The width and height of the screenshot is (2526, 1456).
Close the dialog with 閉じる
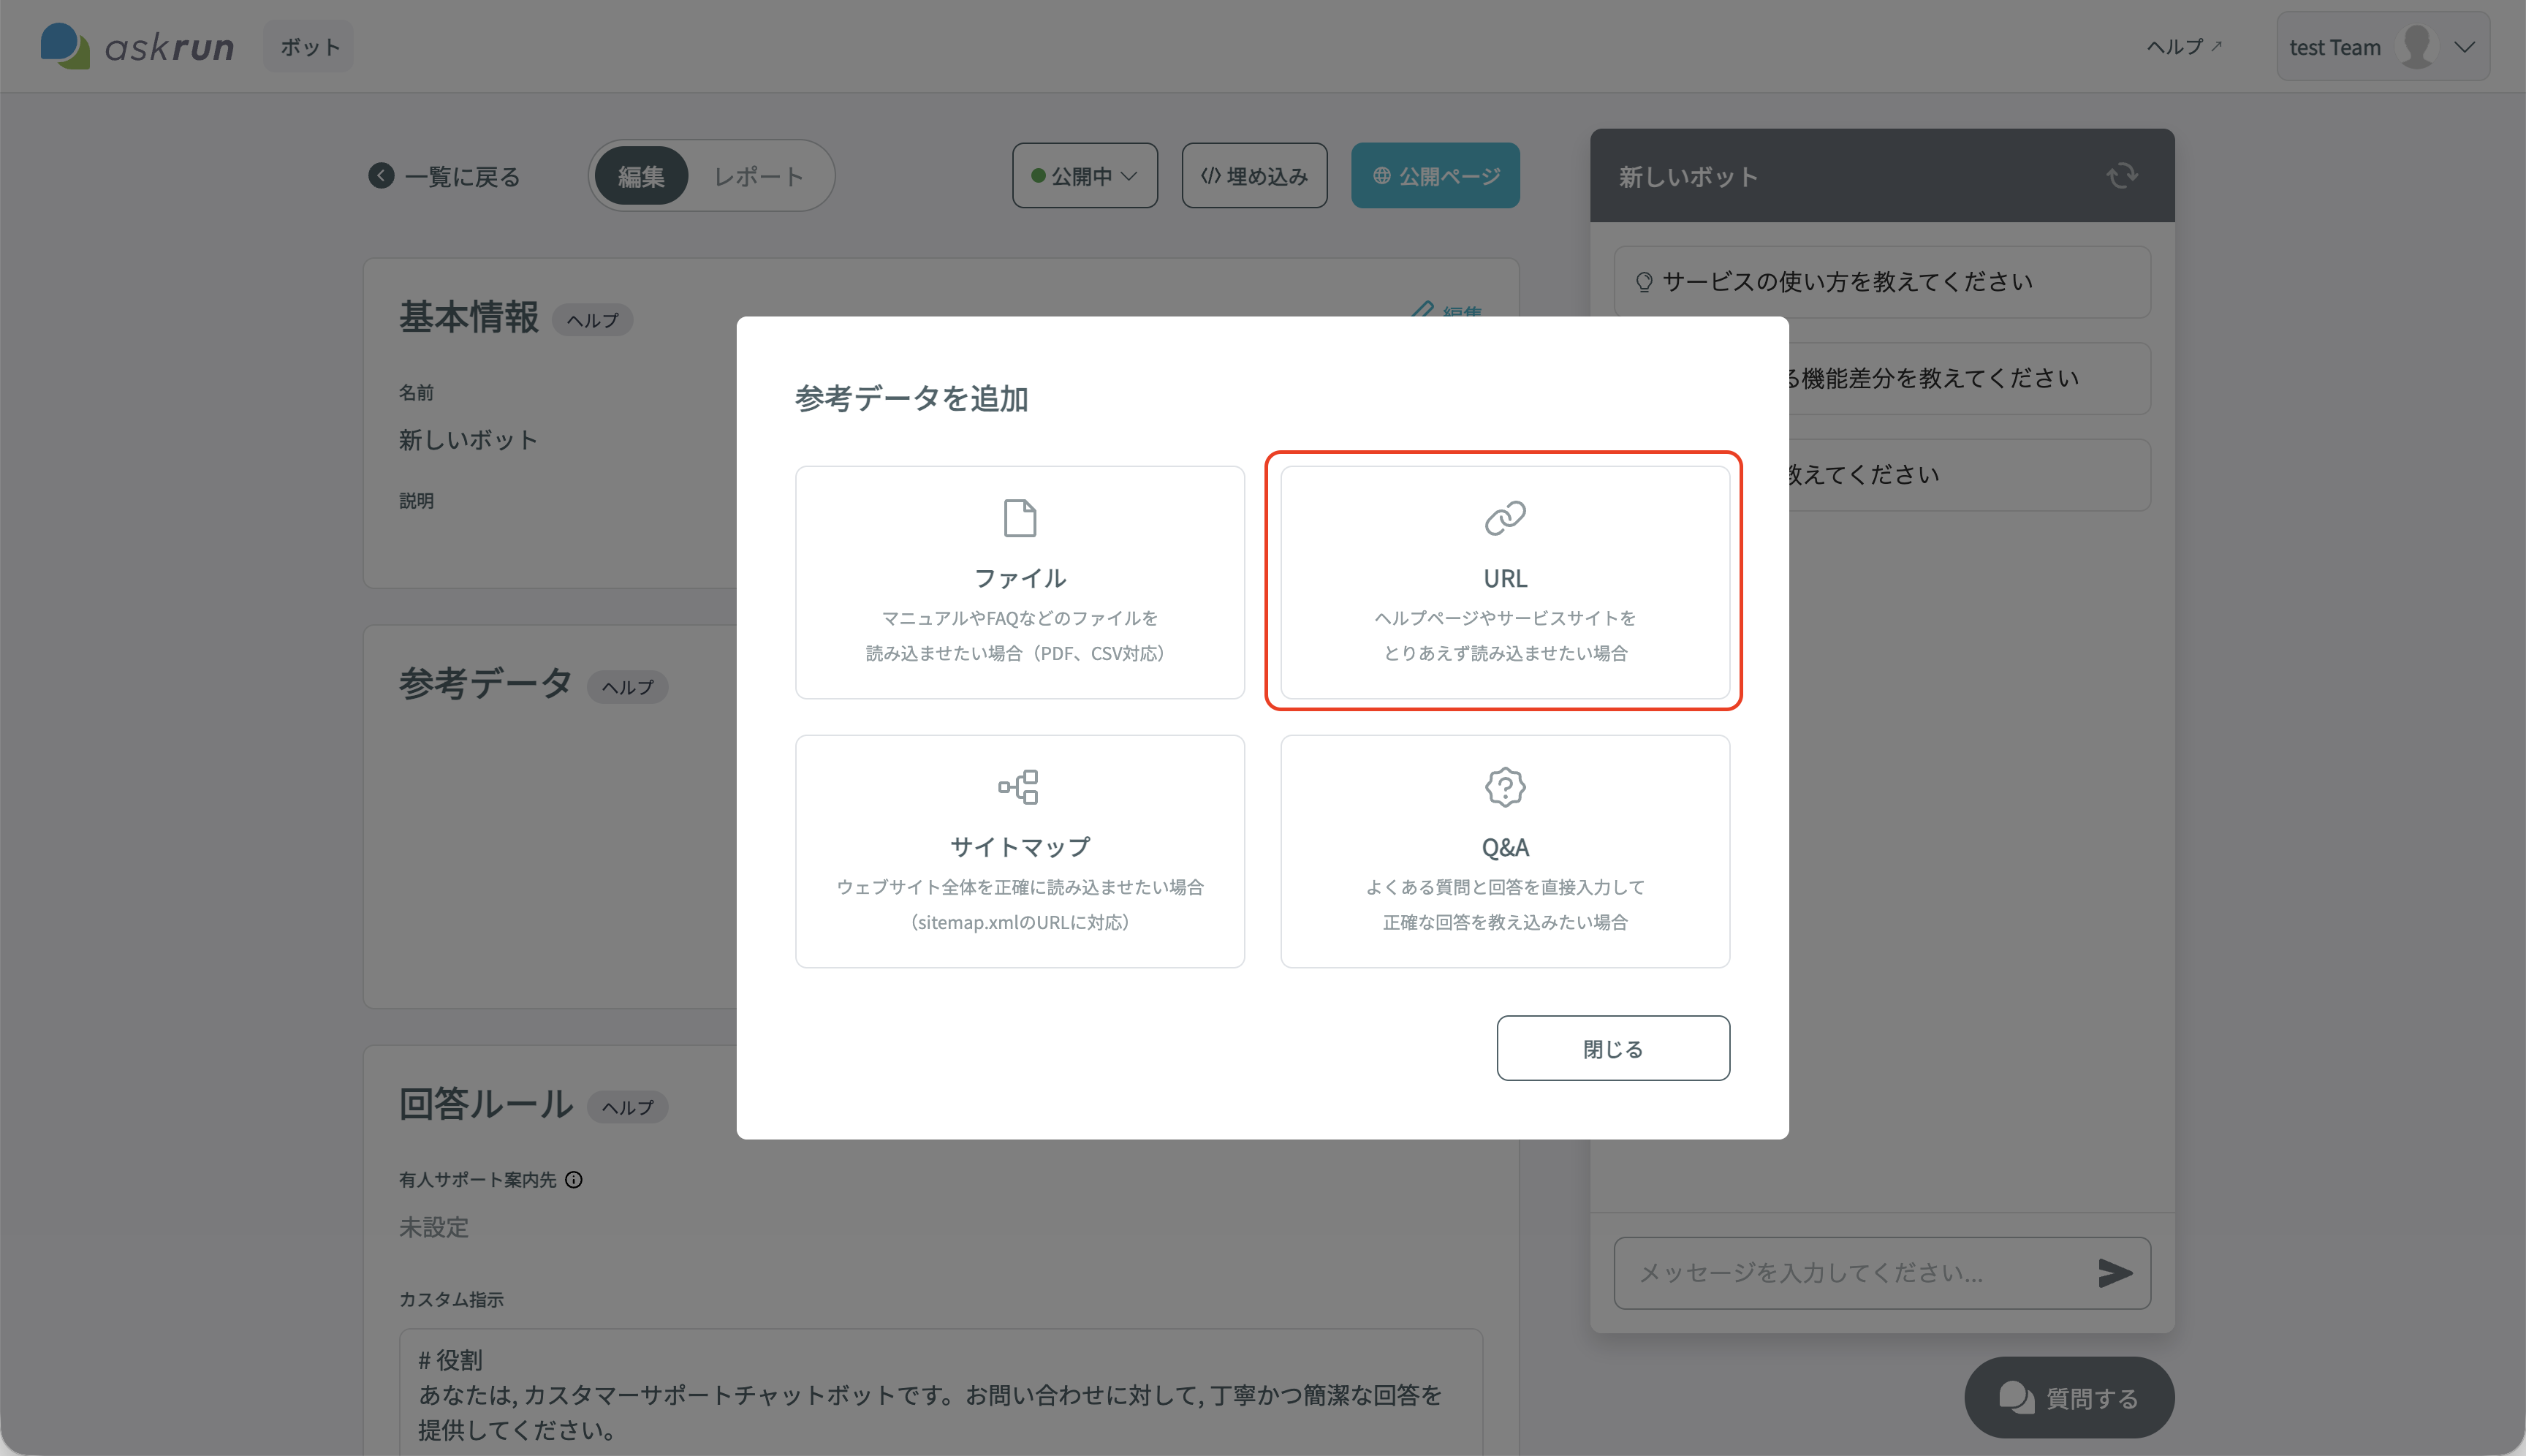click(x=1613, y=1048)
